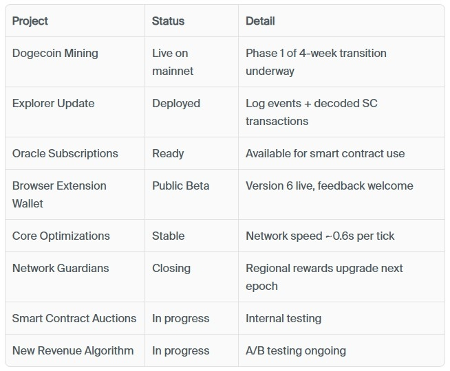Click the Network Guardians project name
This screenshot has width=450, height=371.
(61, 268)
